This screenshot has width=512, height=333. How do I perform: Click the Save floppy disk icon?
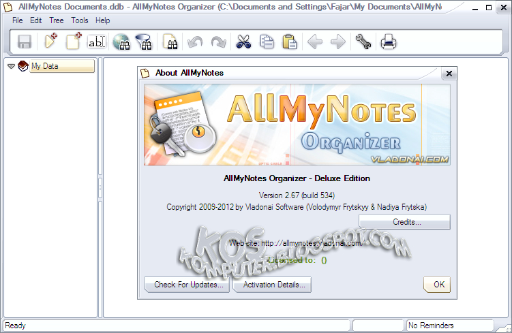pos(25,42)
